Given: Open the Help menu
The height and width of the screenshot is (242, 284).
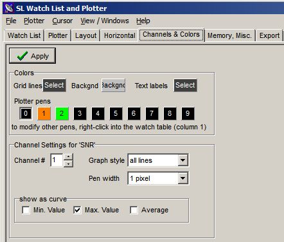Looking at the screenshot, I should [143, 21].
